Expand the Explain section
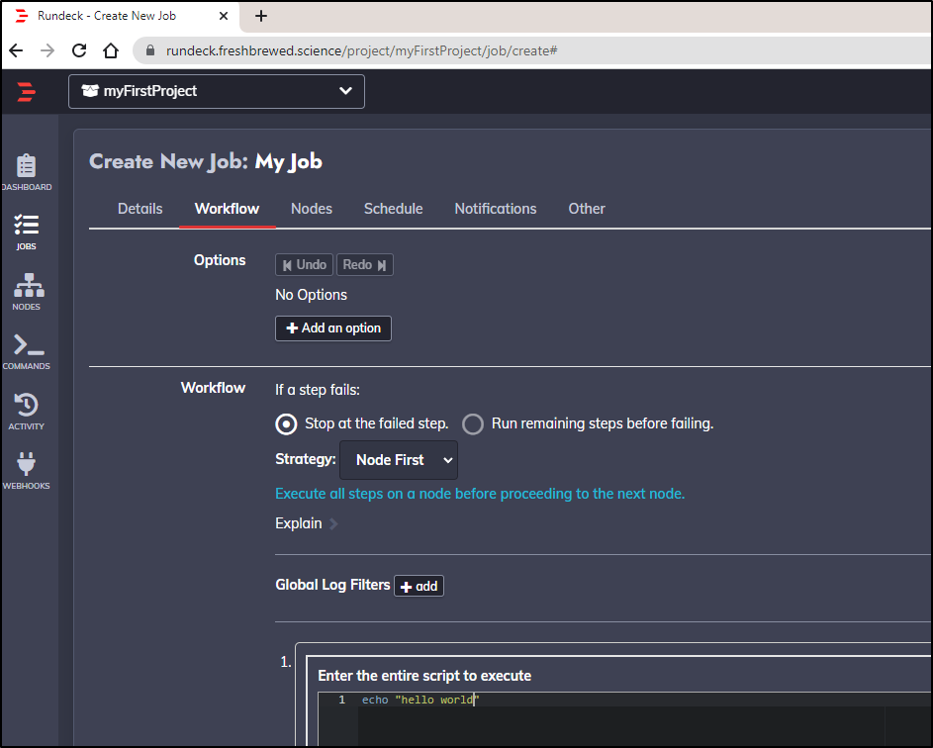 click(306, 523)
